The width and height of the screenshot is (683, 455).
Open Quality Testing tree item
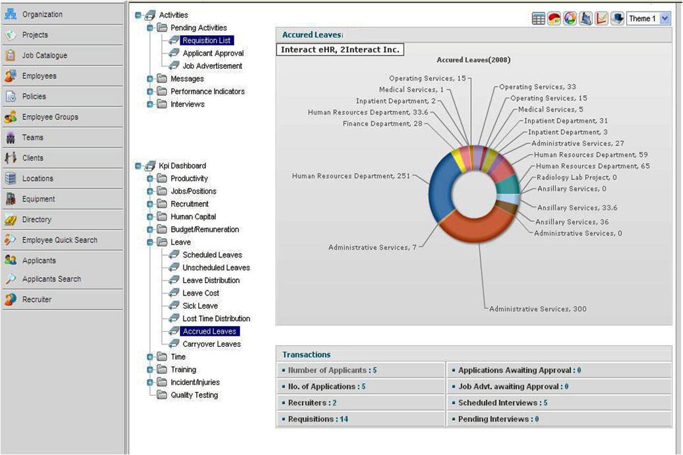pos(194,395)
